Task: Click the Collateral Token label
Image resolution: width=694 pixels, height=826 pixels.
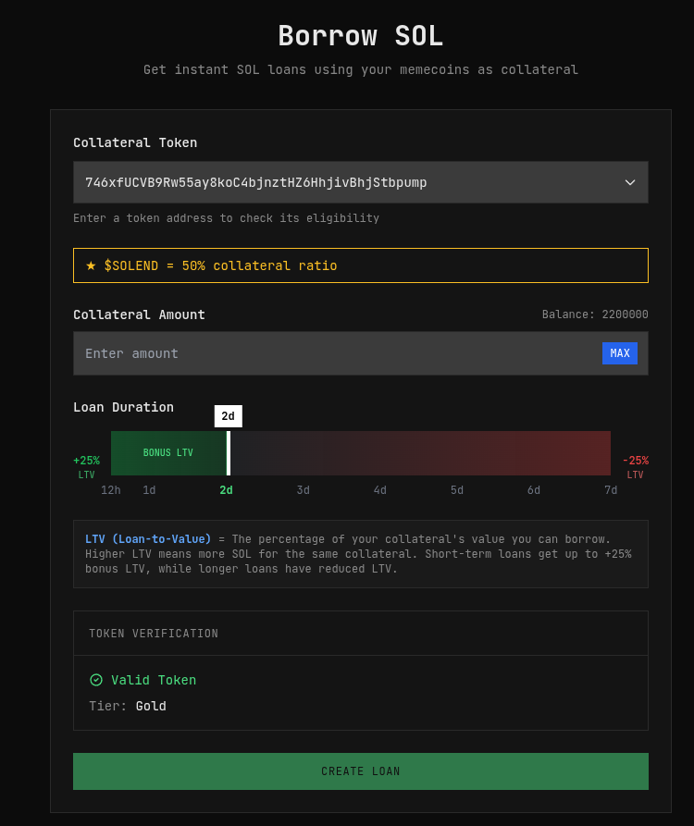Action: 135,142
